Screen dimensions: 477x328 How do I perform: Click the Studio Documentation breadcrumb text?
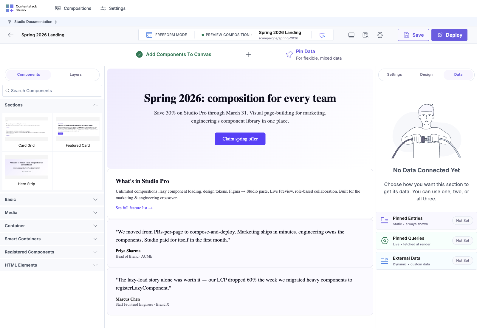[x=33, y=22]
